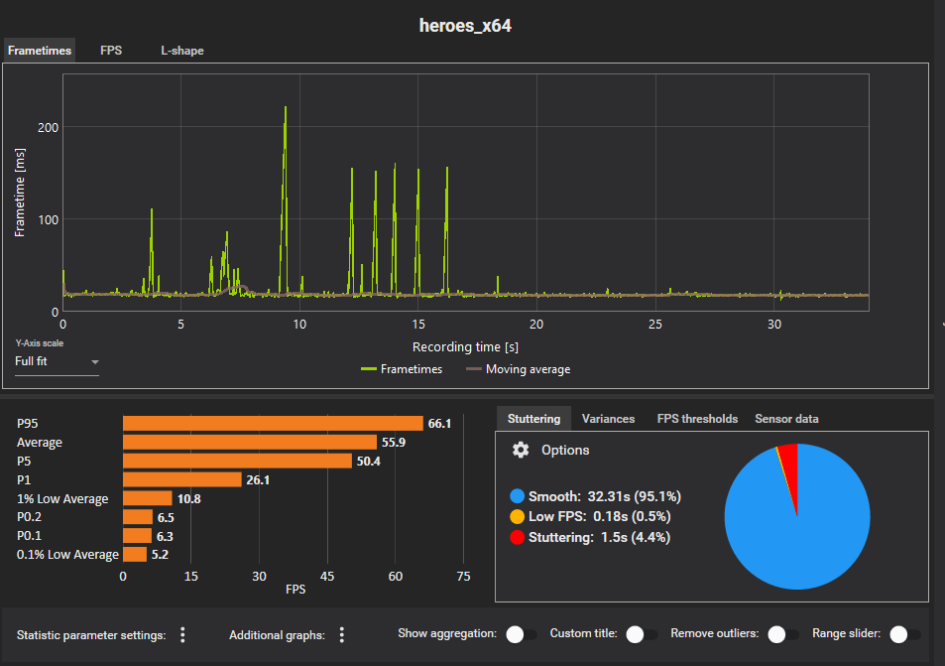Click the P1 bar showing 26.1
Screen dimensions: 945x666
[x=182, y=479]
